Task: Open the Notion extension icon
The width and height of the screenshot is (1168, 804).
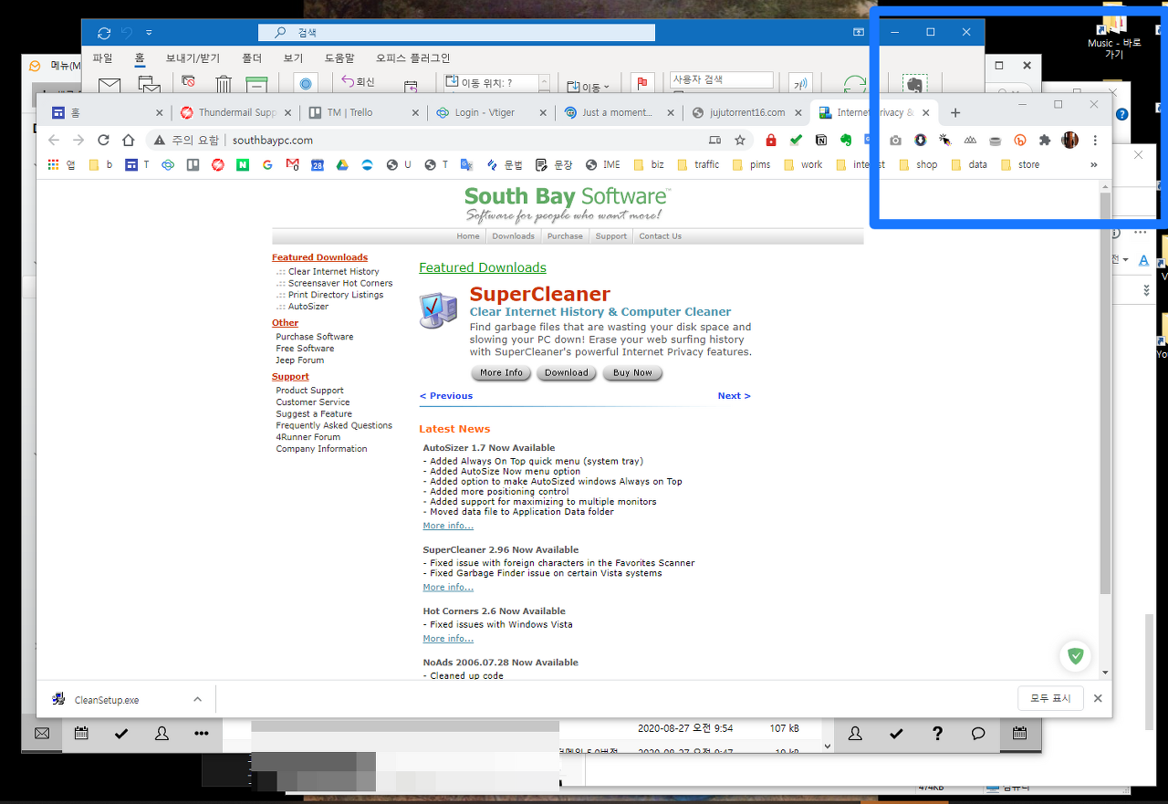Action: (821, 140)
